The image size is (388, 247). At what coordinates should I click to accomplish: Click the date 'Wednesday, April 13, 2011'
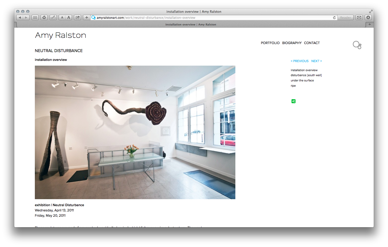[54, 210]
